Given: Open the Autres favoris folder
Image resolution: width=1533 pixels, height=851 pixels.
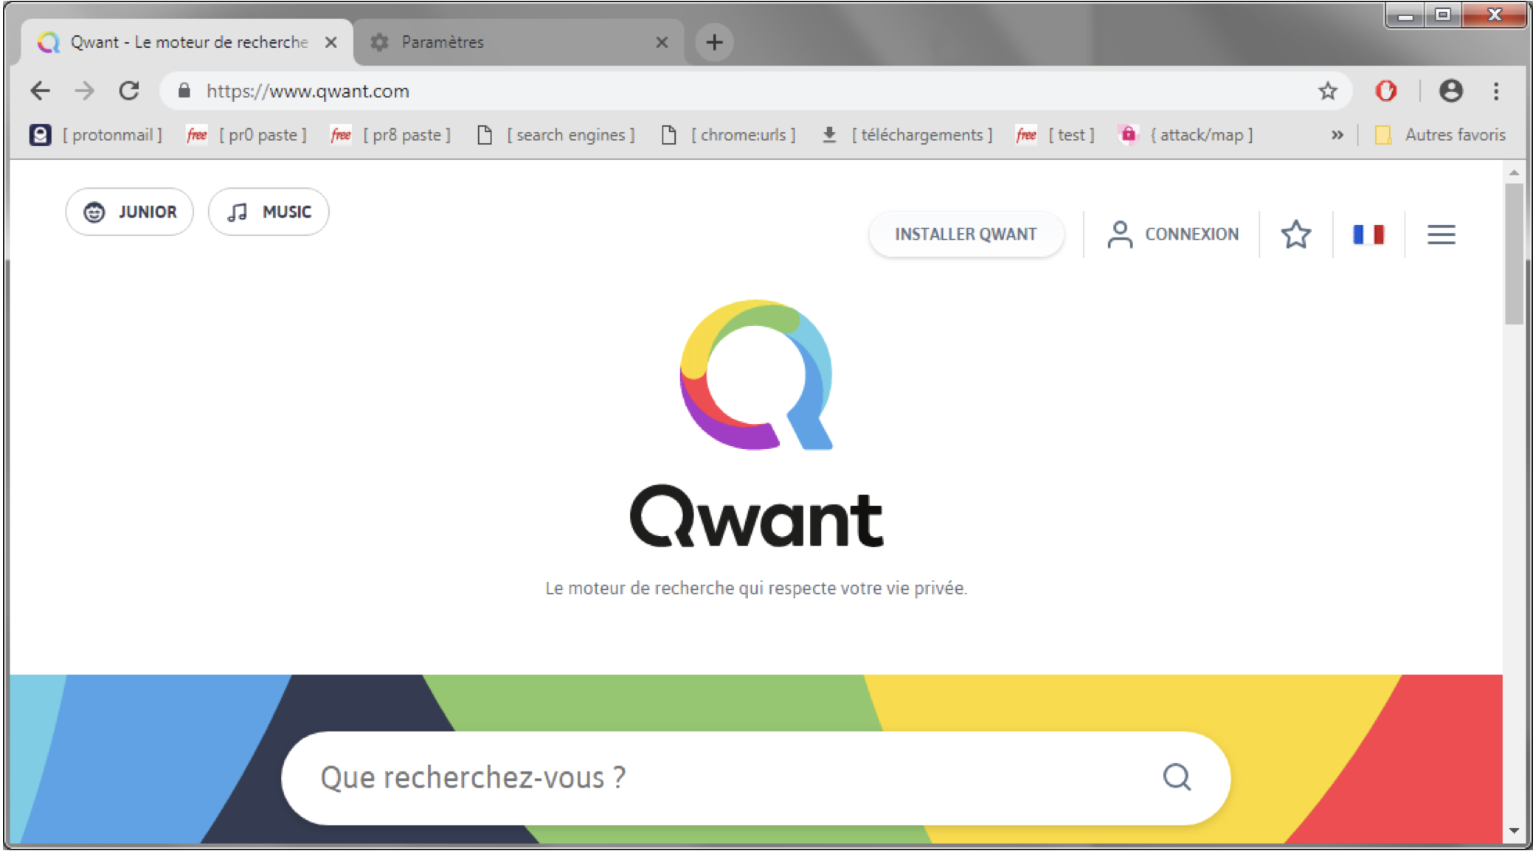Looking at the screenshot, I should pyautogui.click(x=1440, y=135).
